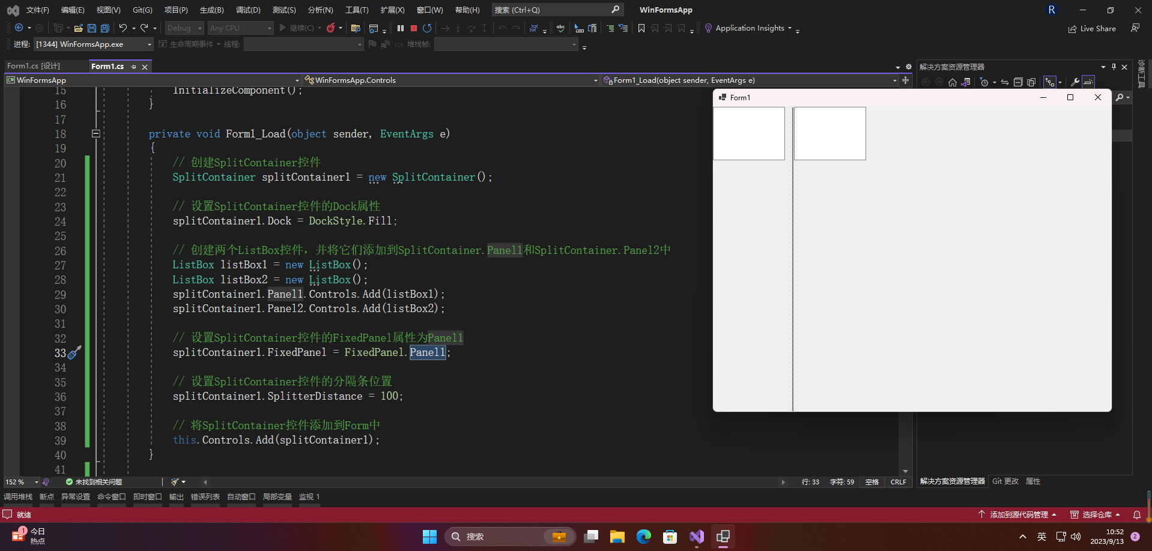Expand the Application Insights dropdown arrow
The image size is (1152, 551).
(790, 28)
